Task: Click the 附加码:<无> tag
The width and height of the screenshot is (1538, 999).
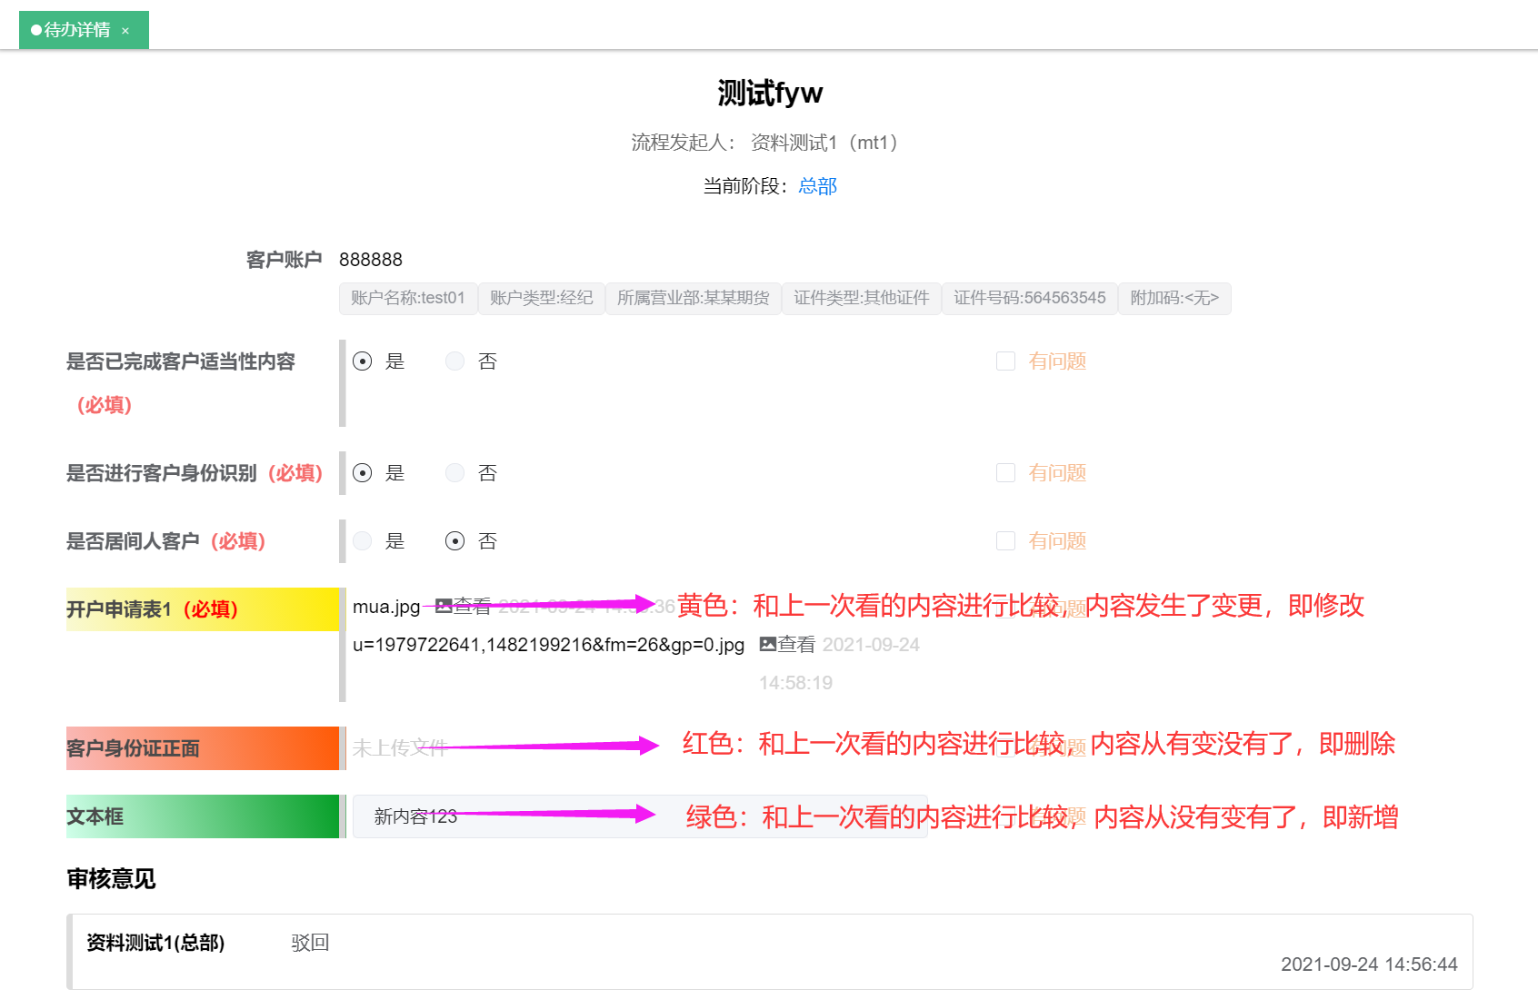Action: click(x=1174, y=298)
